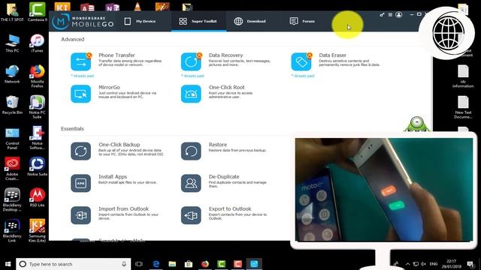This screenshot has height=270, width=481.
Task: Click the Export to Outlook icon
Action: click(x=191, y=215)
